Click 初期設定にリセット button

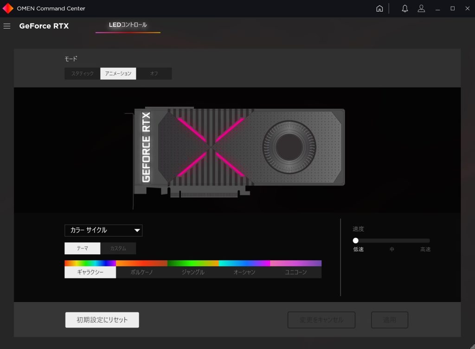102,320
